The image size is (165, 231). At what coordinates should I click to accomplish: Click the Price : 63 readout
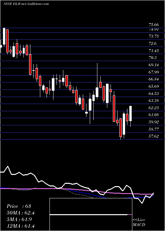pyautogui.click(x=19, y=206)
